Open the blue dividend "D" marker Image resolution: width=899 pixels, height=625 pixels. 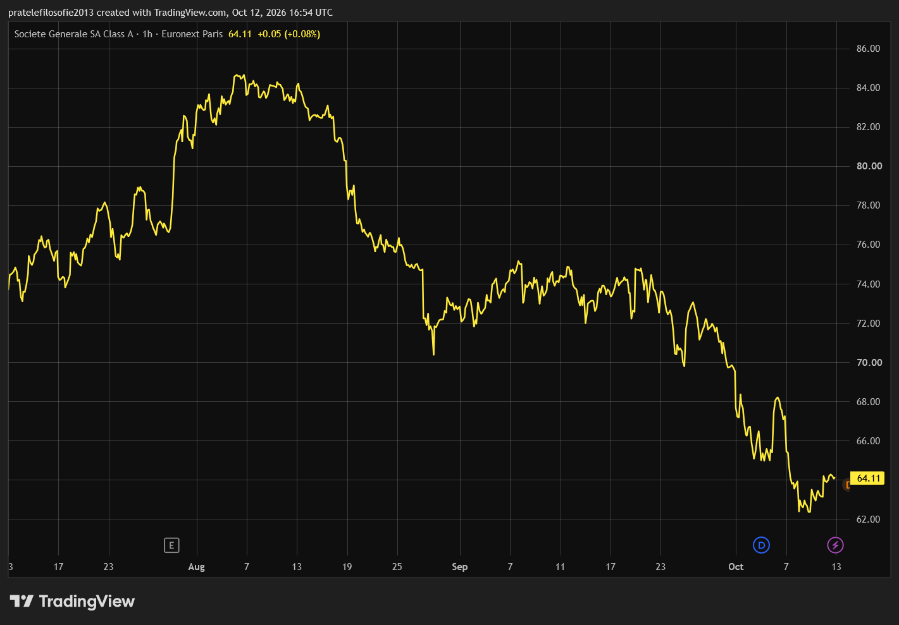(x=761, y=545)
